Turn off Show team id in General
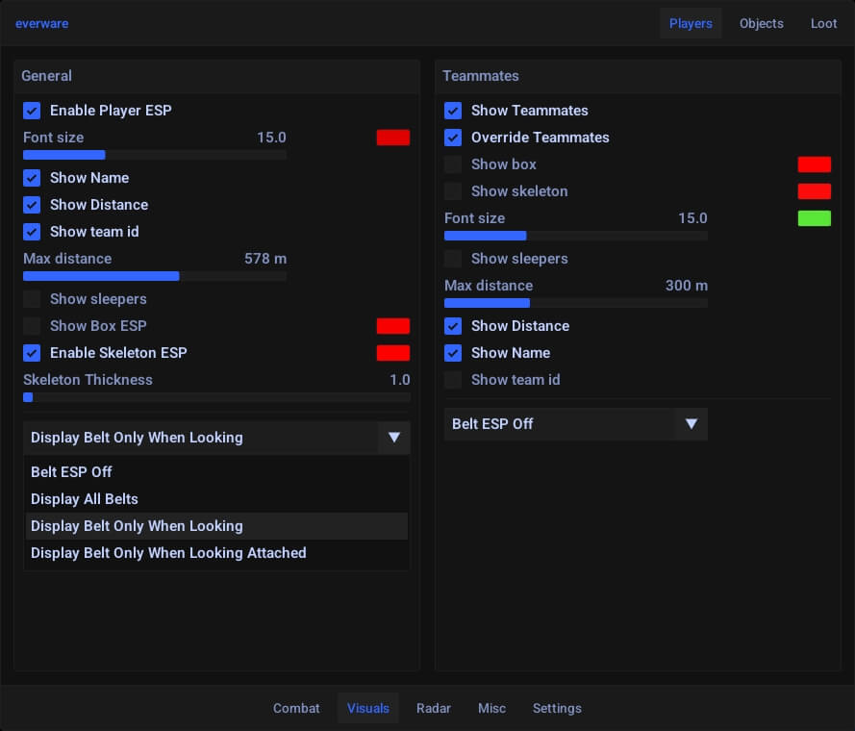This screenshot has height=731, width=855. 32,232
